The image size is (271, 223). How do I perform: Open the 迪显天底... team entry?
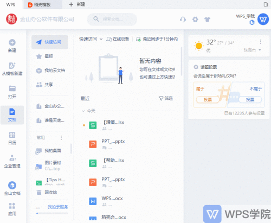point(50,120)
